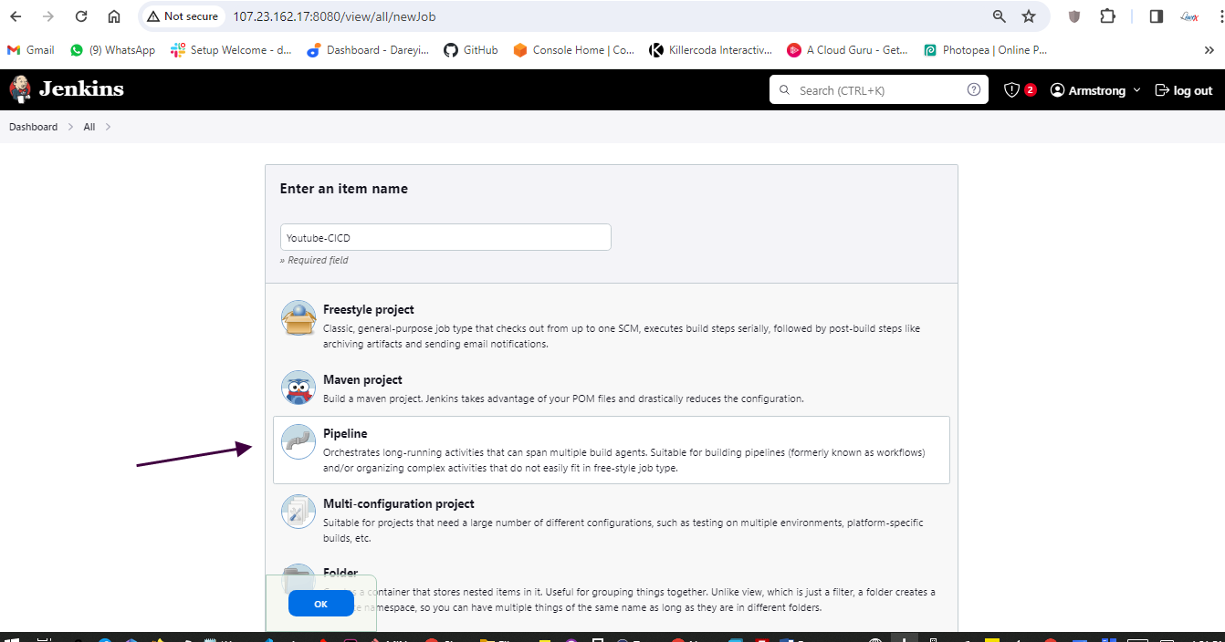Open the security warnings shield icon

(1011, 90)
